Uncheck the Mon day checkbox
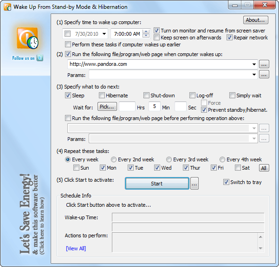 (x=103, y=168)
